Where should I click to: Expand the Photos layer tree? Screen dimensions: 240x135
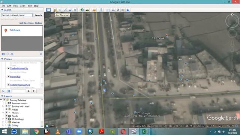(x=3, y=112)
